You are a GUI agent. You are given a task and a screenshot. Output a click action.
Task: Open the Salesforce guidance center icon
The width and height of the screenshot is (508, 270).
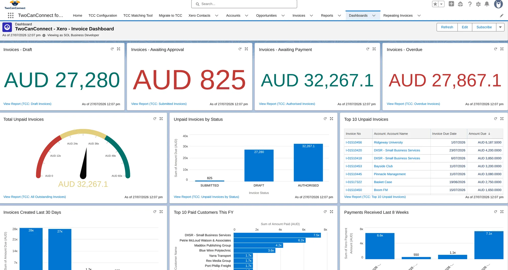[460, 4]
